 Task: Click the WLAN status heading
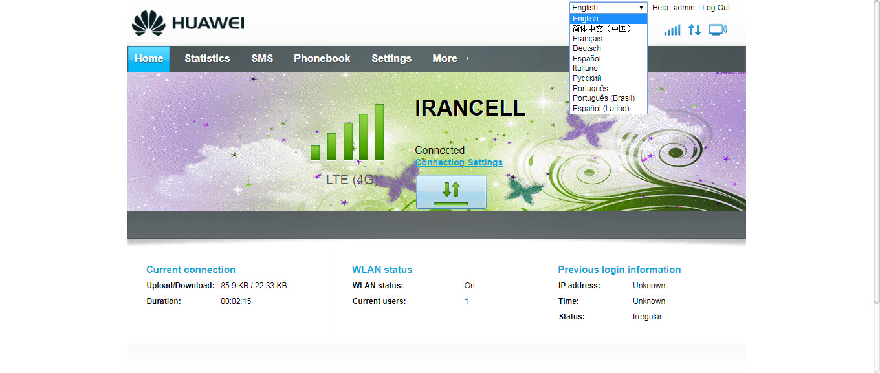pos(382,270)
